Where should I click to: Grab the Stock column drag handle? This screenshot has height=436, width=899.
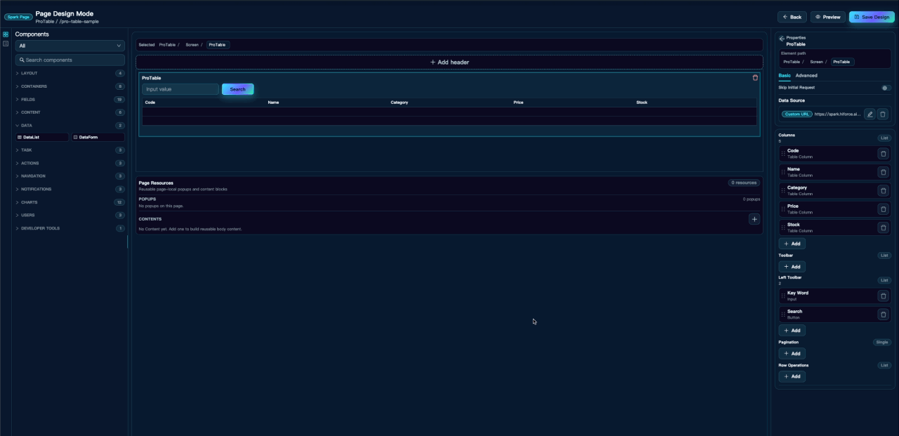[x=783, y=227]
